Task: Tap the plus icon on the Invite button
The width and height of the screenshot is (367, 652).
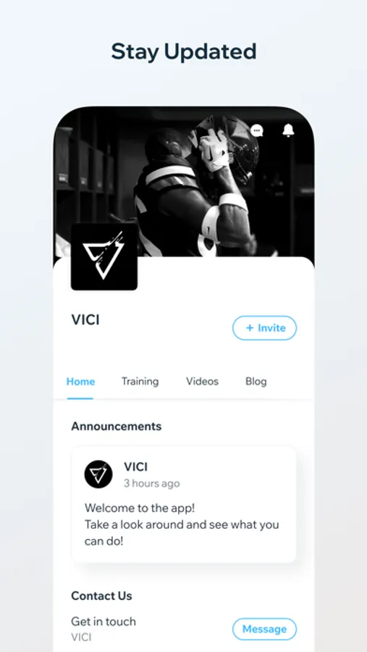Action: (x=250, y=328)
